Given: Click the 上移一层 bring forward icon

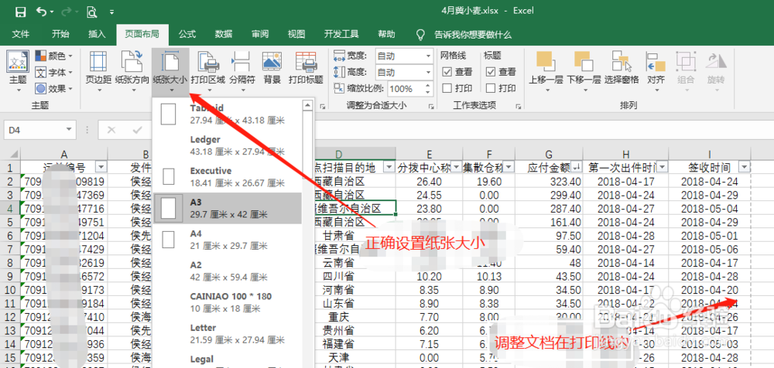Looking at the screenshot, I should (x=546, y=72).
